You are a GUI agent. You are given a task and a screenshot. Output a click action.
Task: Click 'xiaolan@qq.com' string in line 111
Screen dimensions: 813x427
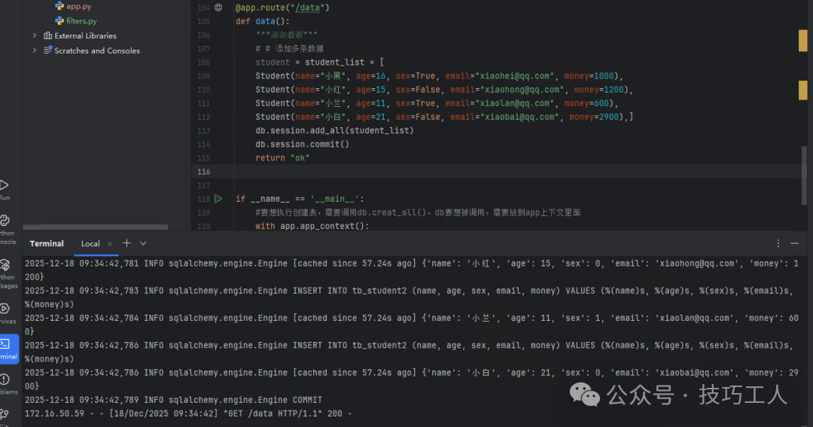point(514,103)
